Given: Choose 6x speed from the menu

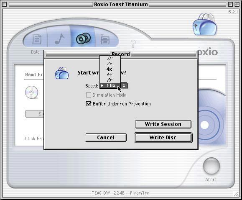Looking at the screenshot, I should tap(110, 74).
